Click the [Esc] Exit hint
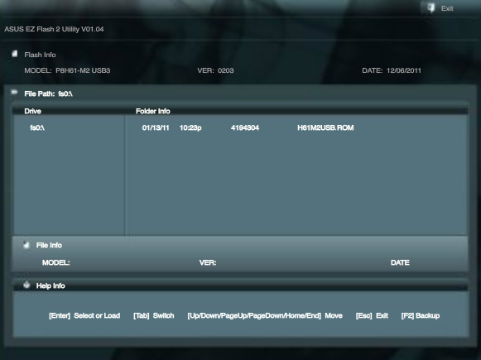The image size is (481, 360). point(372,315)
